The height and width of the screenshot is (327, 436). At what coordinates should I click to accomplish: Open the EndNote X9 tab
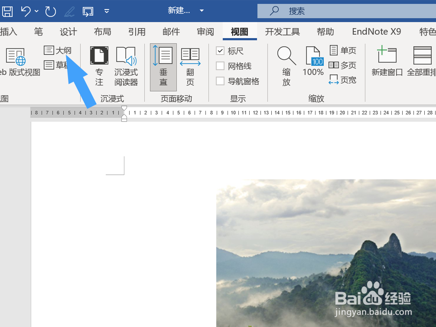click(x=377, y=32)
